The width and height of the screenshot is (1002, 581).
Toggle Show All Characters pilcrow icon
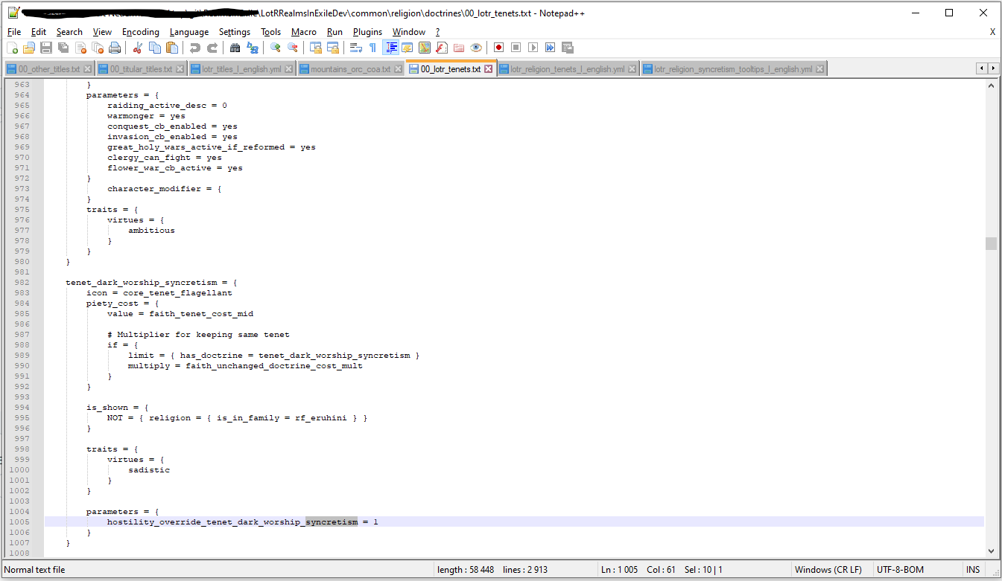[x=373, y=48]
